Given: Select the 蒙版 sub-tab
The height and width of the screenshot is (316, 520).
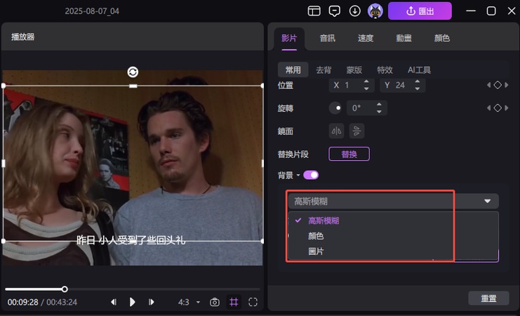Looking at the screenshot, I should (x=354, y=70).
